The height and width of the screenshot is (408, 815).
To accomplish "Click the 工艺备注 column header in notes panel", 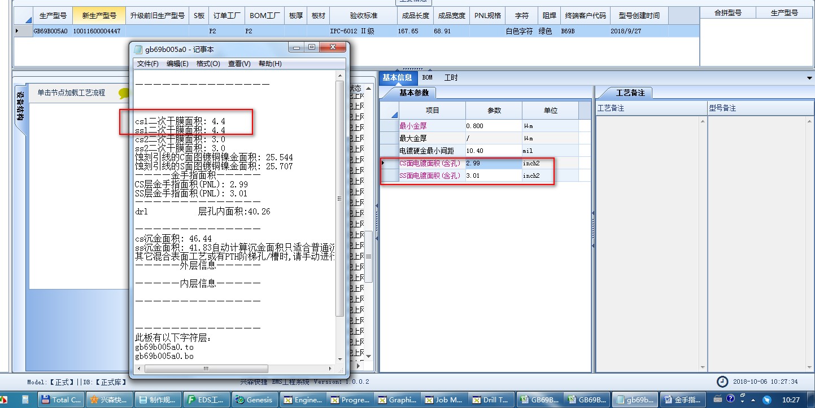I will (652, 108).
